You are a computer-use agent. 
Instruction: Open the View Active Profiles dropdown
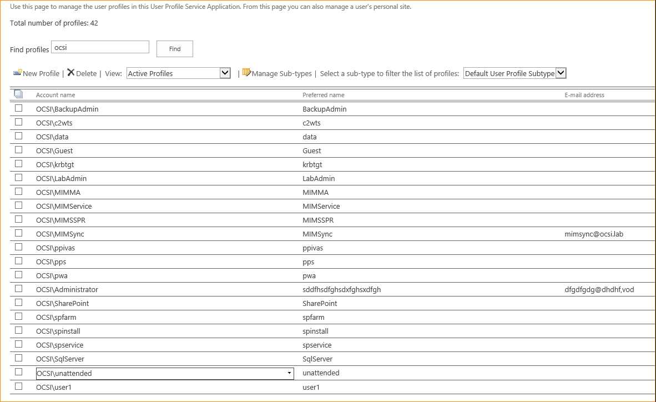tap(179, 73)
